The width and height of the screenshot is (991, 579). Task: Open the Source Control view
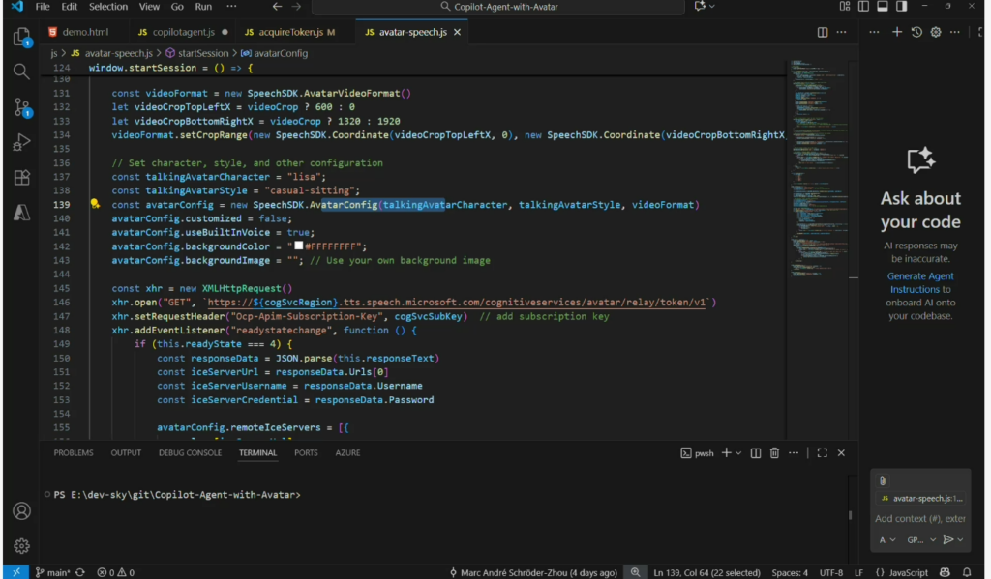(21, 106)
